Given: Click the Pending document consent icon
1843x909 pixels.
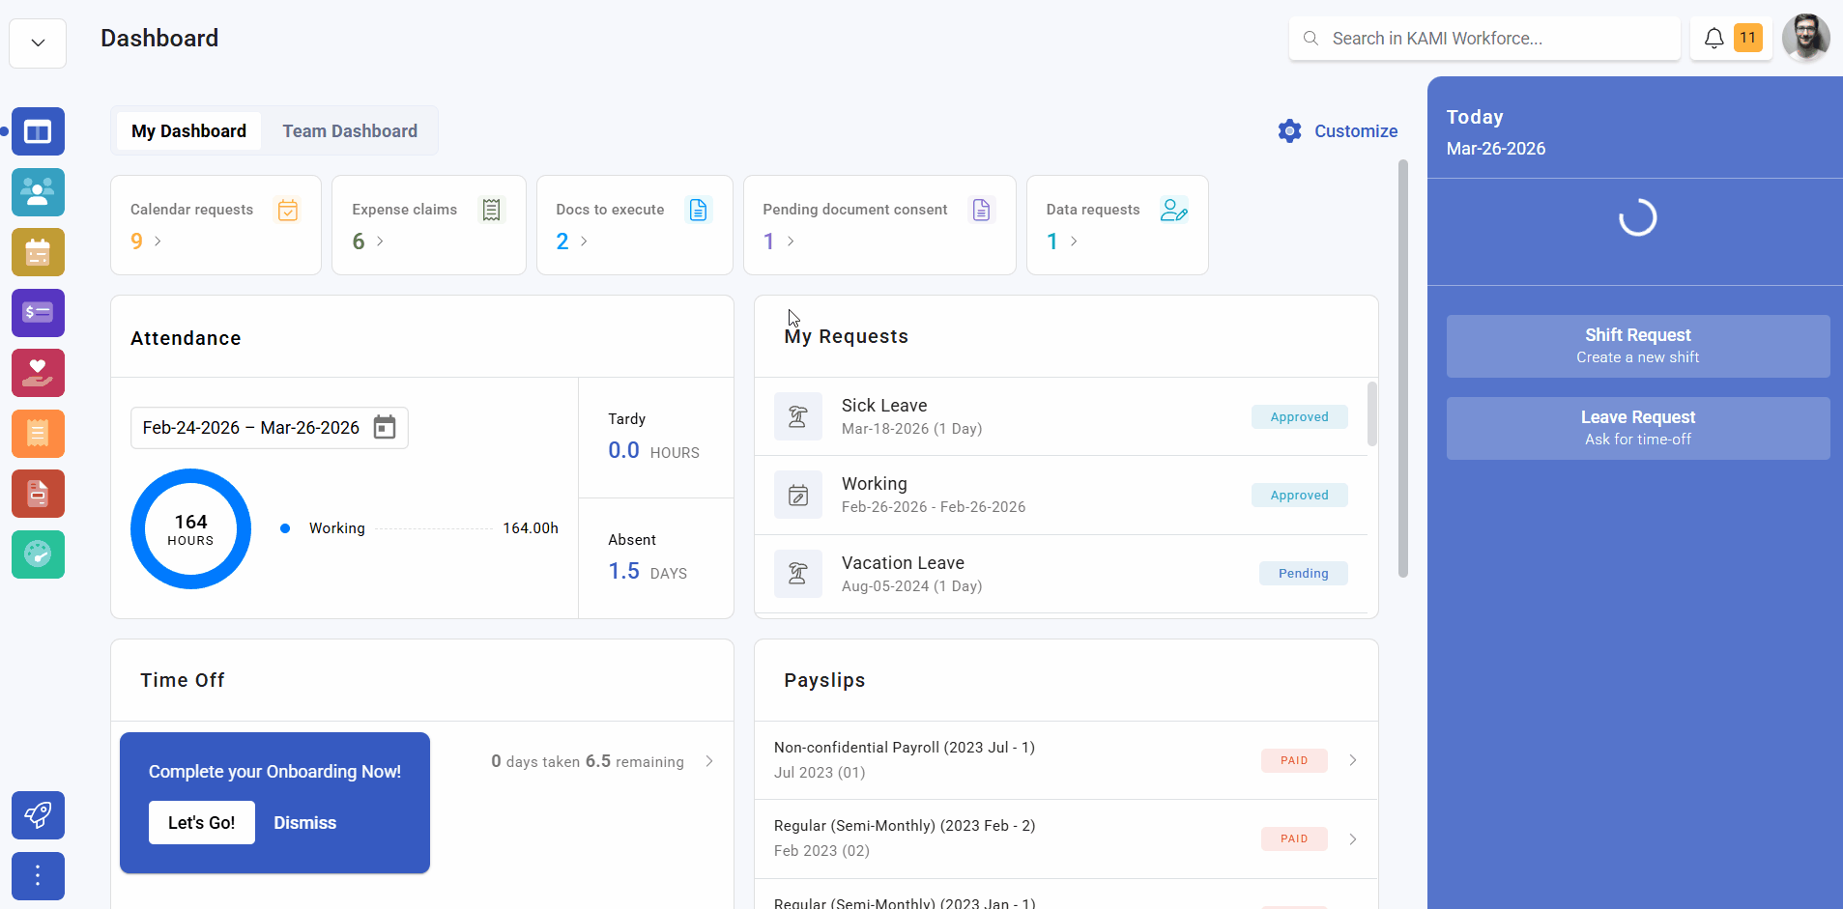Looking at the screenshot, I should coord(982,210).
